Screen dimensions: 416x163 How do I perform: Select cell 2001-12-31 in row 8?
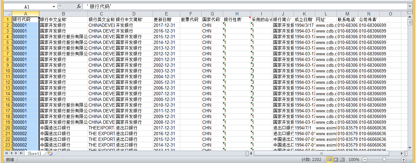[166, 59]
